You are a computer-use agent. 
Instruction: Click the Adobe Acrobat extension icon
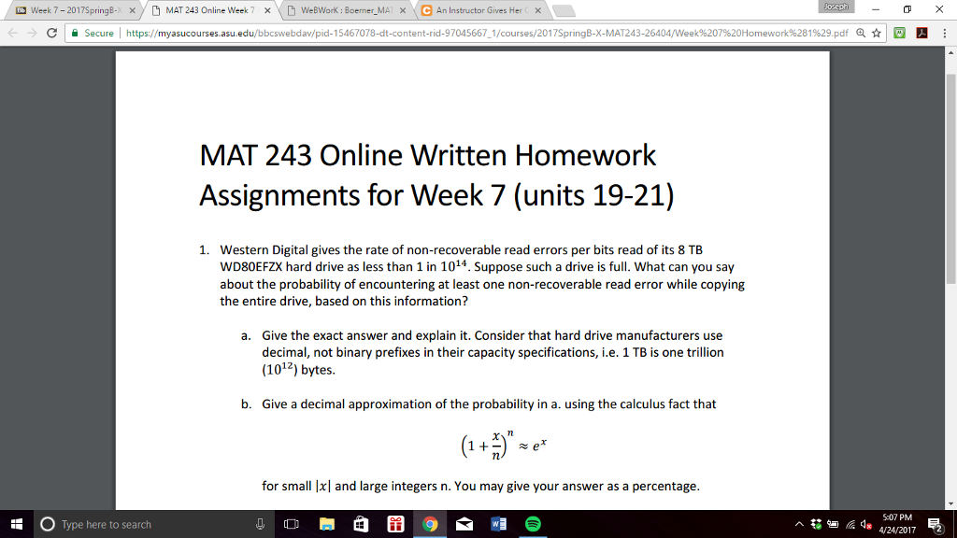[922, 33]
